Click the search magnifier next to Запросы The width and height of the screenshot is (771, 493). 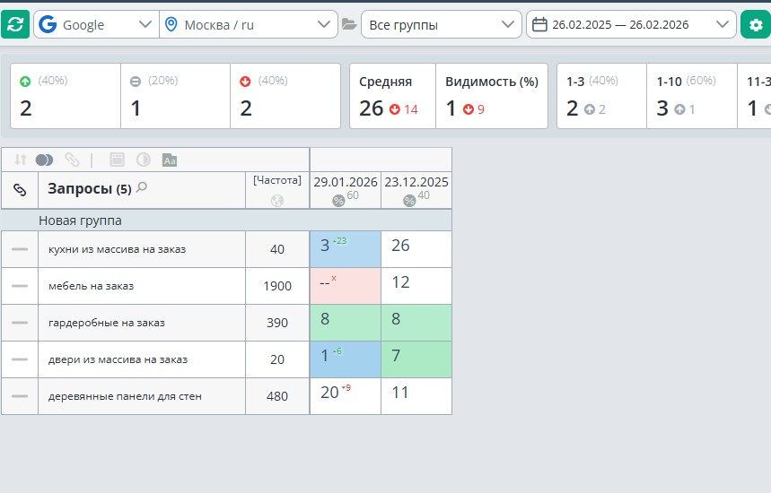[142, 186]
